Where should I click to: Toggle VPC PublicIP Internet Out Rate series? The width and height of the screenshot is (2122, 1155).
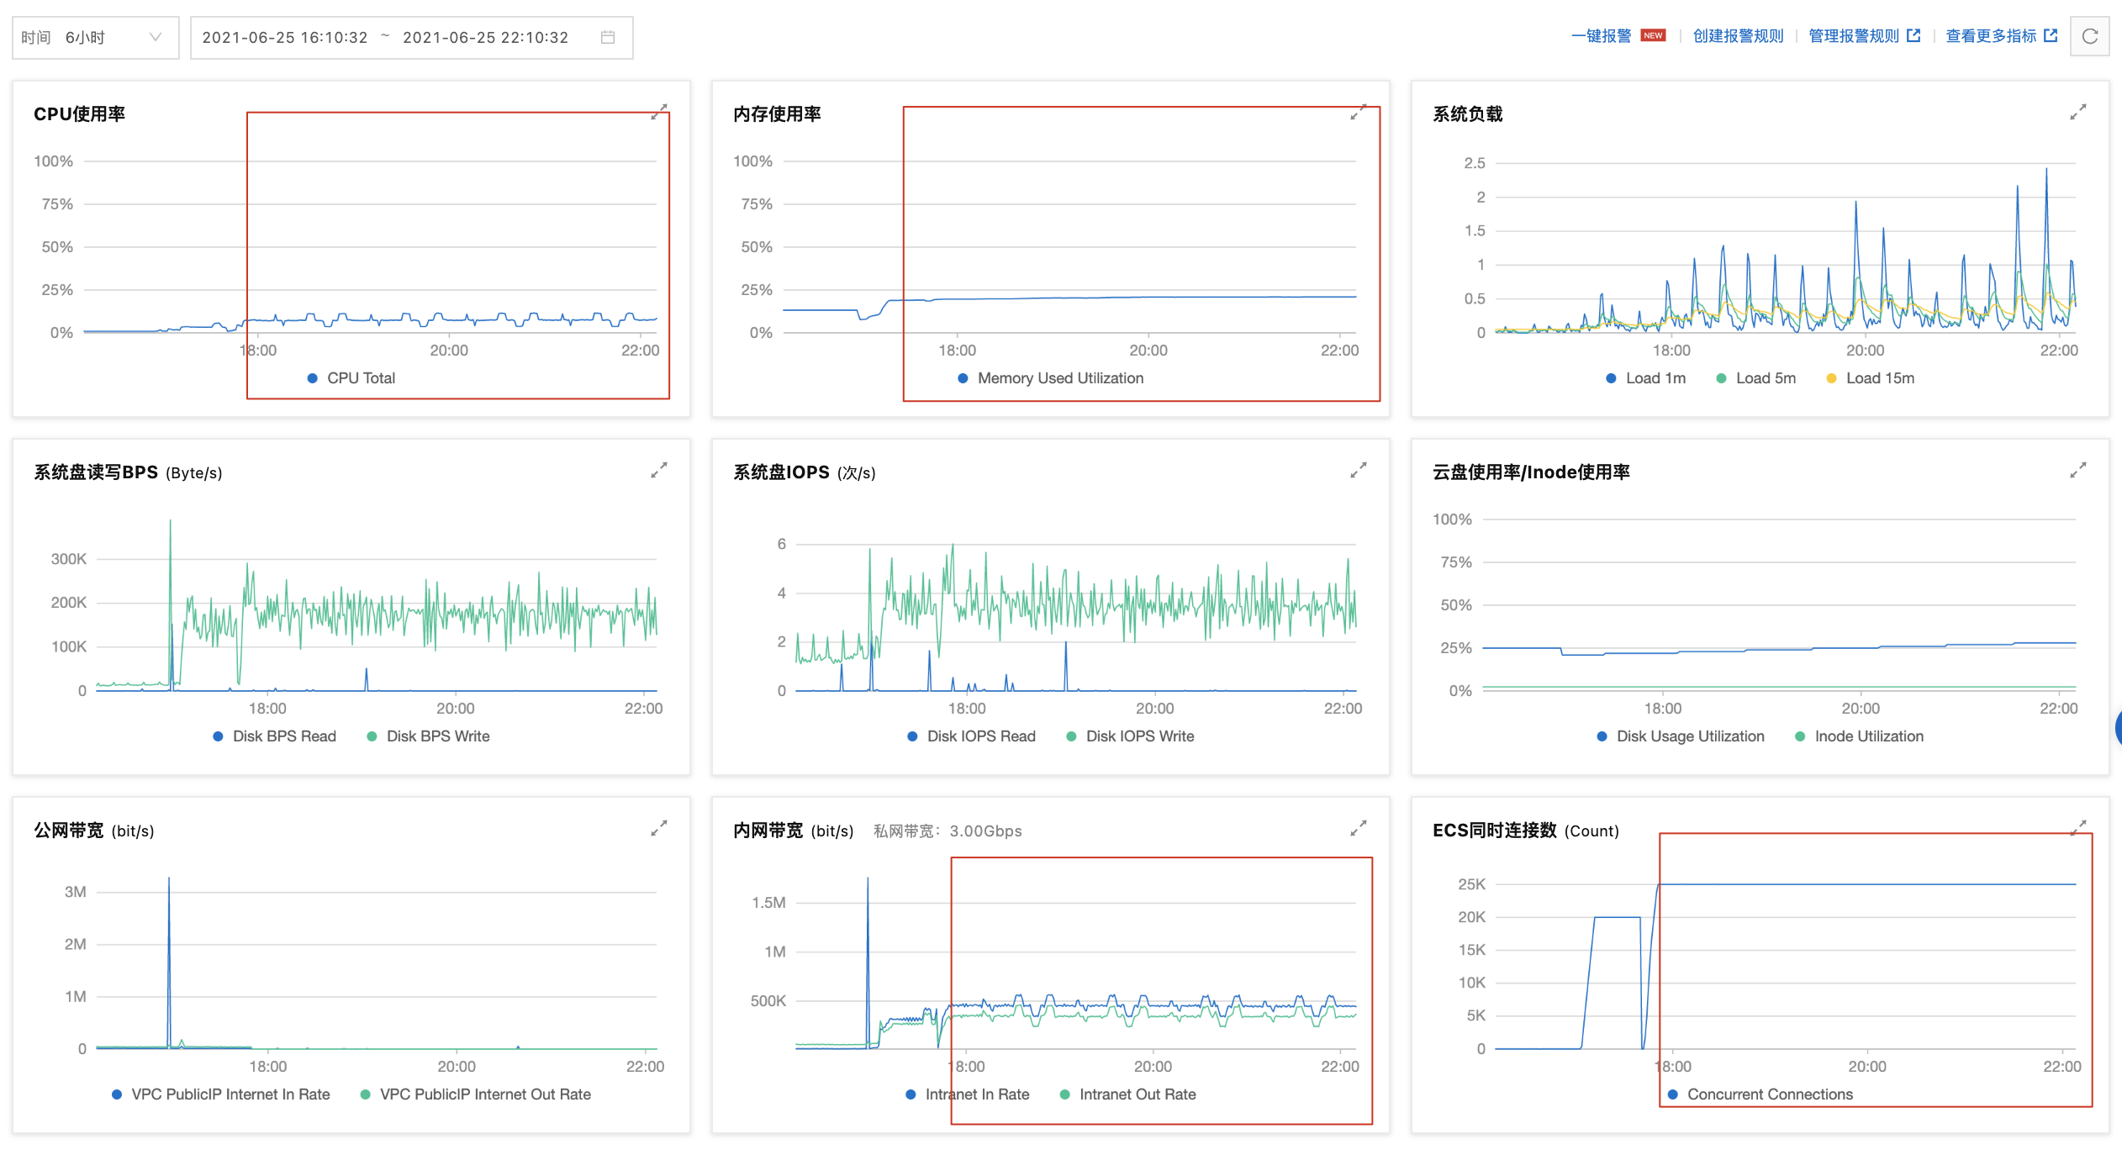pos(476,1094)
